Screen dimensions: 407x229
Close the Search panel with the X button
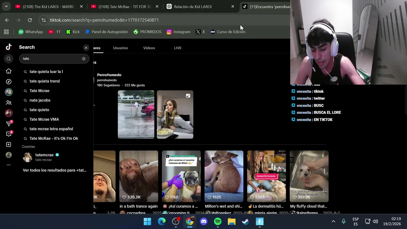[86, 48]
